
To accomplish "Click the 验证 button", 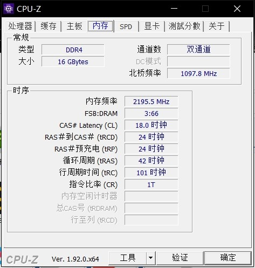I will coord(180,258).
